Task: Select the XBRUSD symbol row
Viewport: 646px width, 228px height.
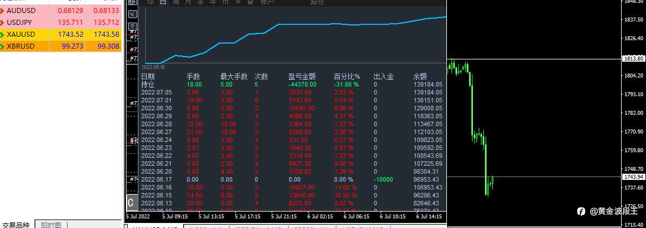Action: [61, 46]
